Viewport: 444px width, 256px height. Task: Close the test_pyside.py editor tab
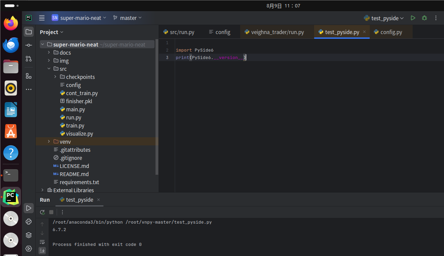364,32
